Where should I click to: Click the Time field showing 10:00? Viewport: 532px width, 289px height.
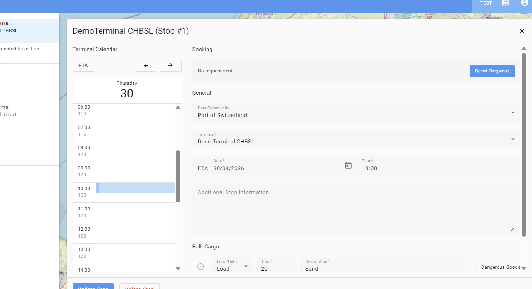[x=439, y=168]
